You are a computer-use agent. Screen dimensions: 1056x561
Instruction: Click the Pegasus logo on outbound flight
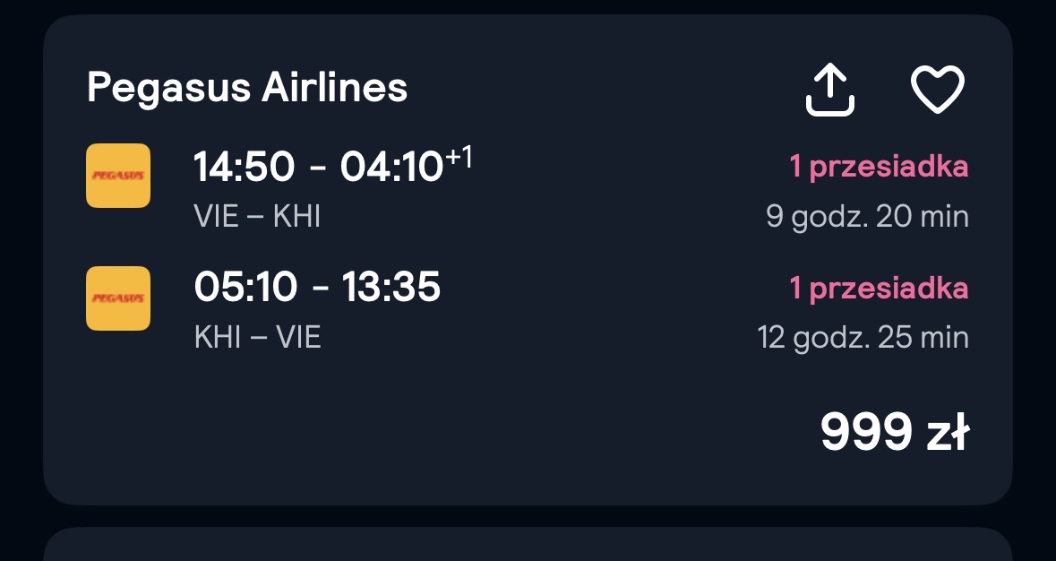pos(118,175)
